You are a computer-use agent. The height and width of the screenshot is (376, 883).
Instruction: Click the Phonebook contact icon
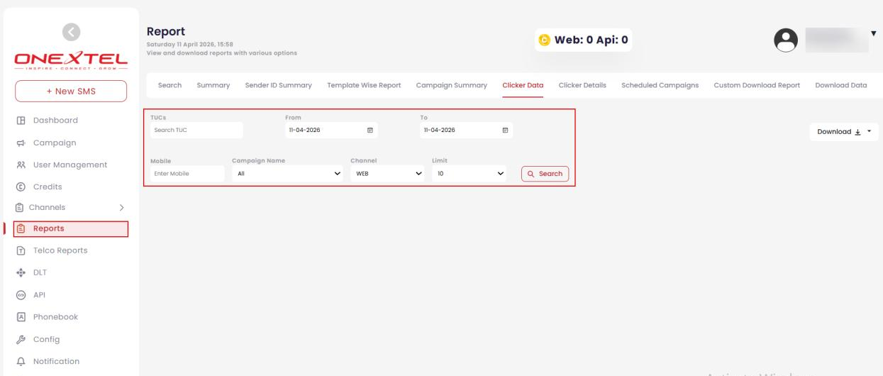(20, 317)
